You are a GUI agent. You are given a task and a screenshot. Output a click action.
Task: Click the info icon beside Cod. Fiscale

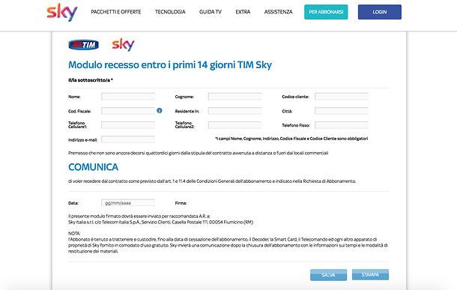[x=159, y=110]
